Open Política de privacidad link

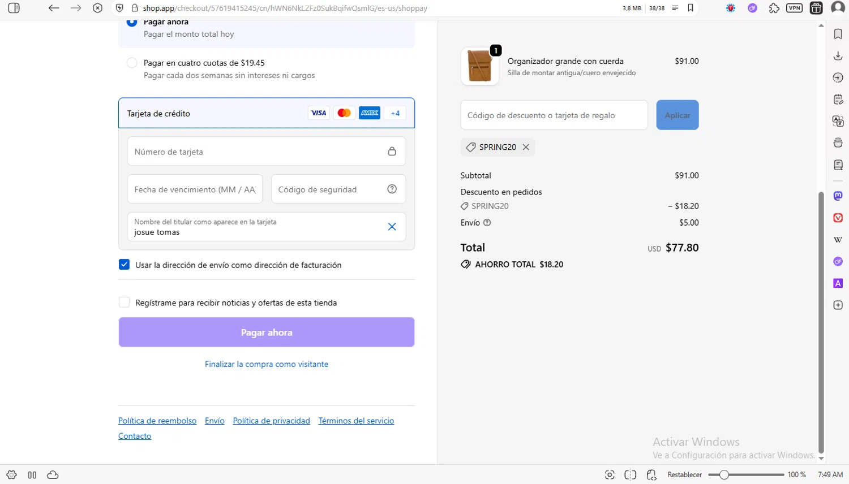pos(272,421)
